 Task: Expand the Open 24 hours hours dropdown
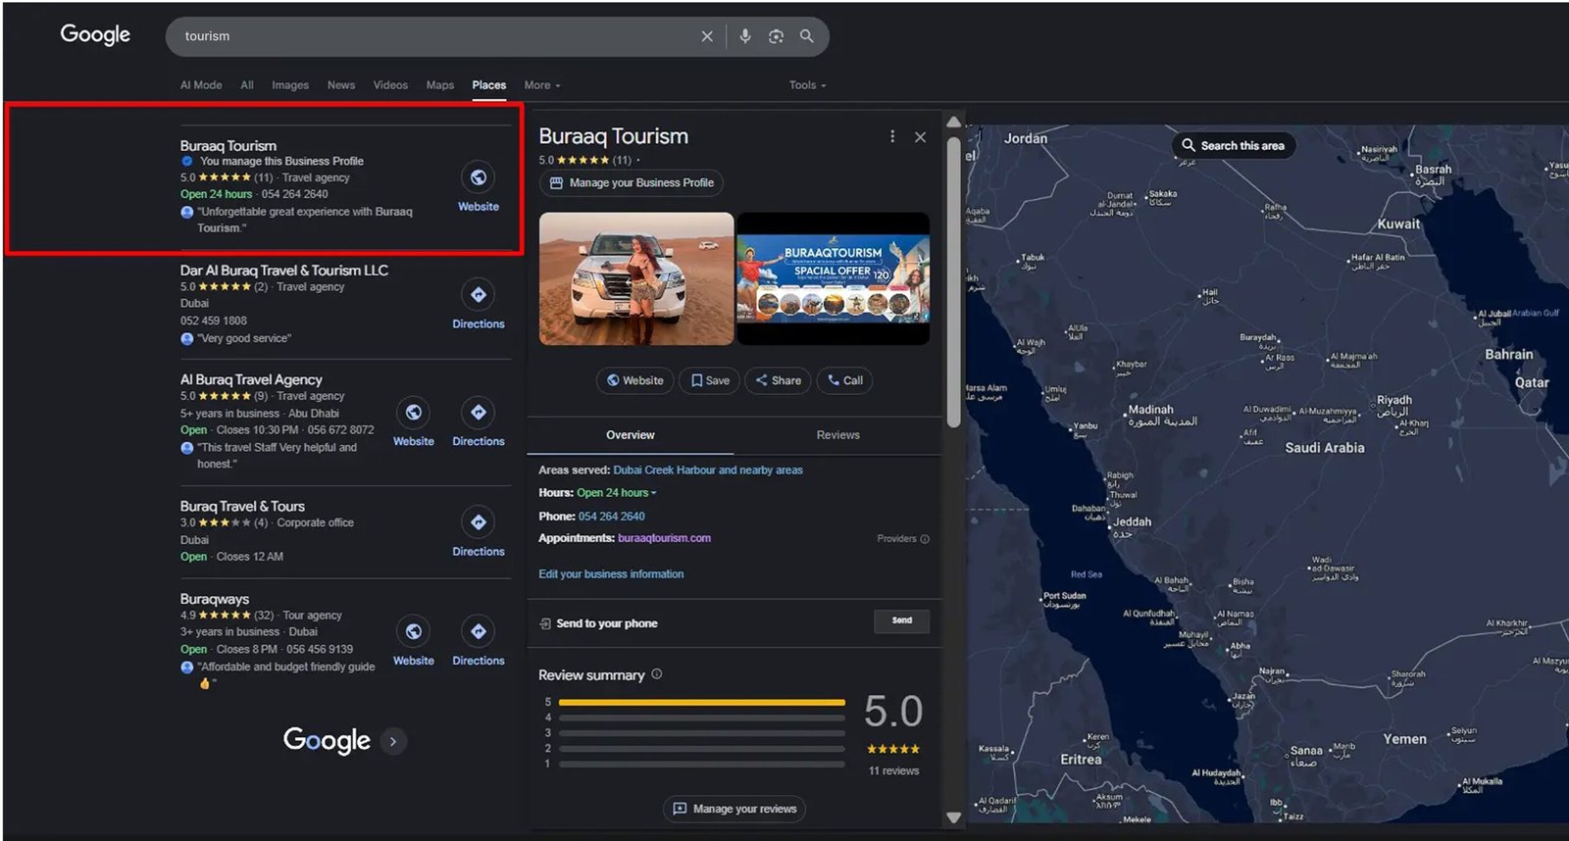[617, 493]
